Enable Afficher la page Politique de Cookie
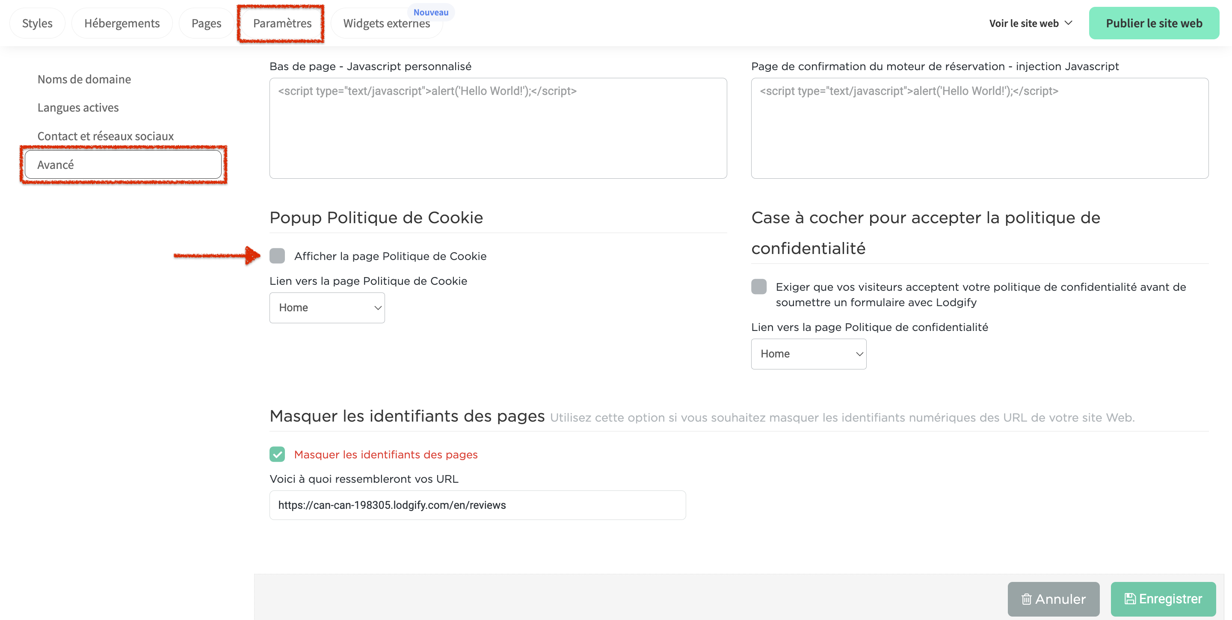This screenshot has width=1232, height=620. 277,256
